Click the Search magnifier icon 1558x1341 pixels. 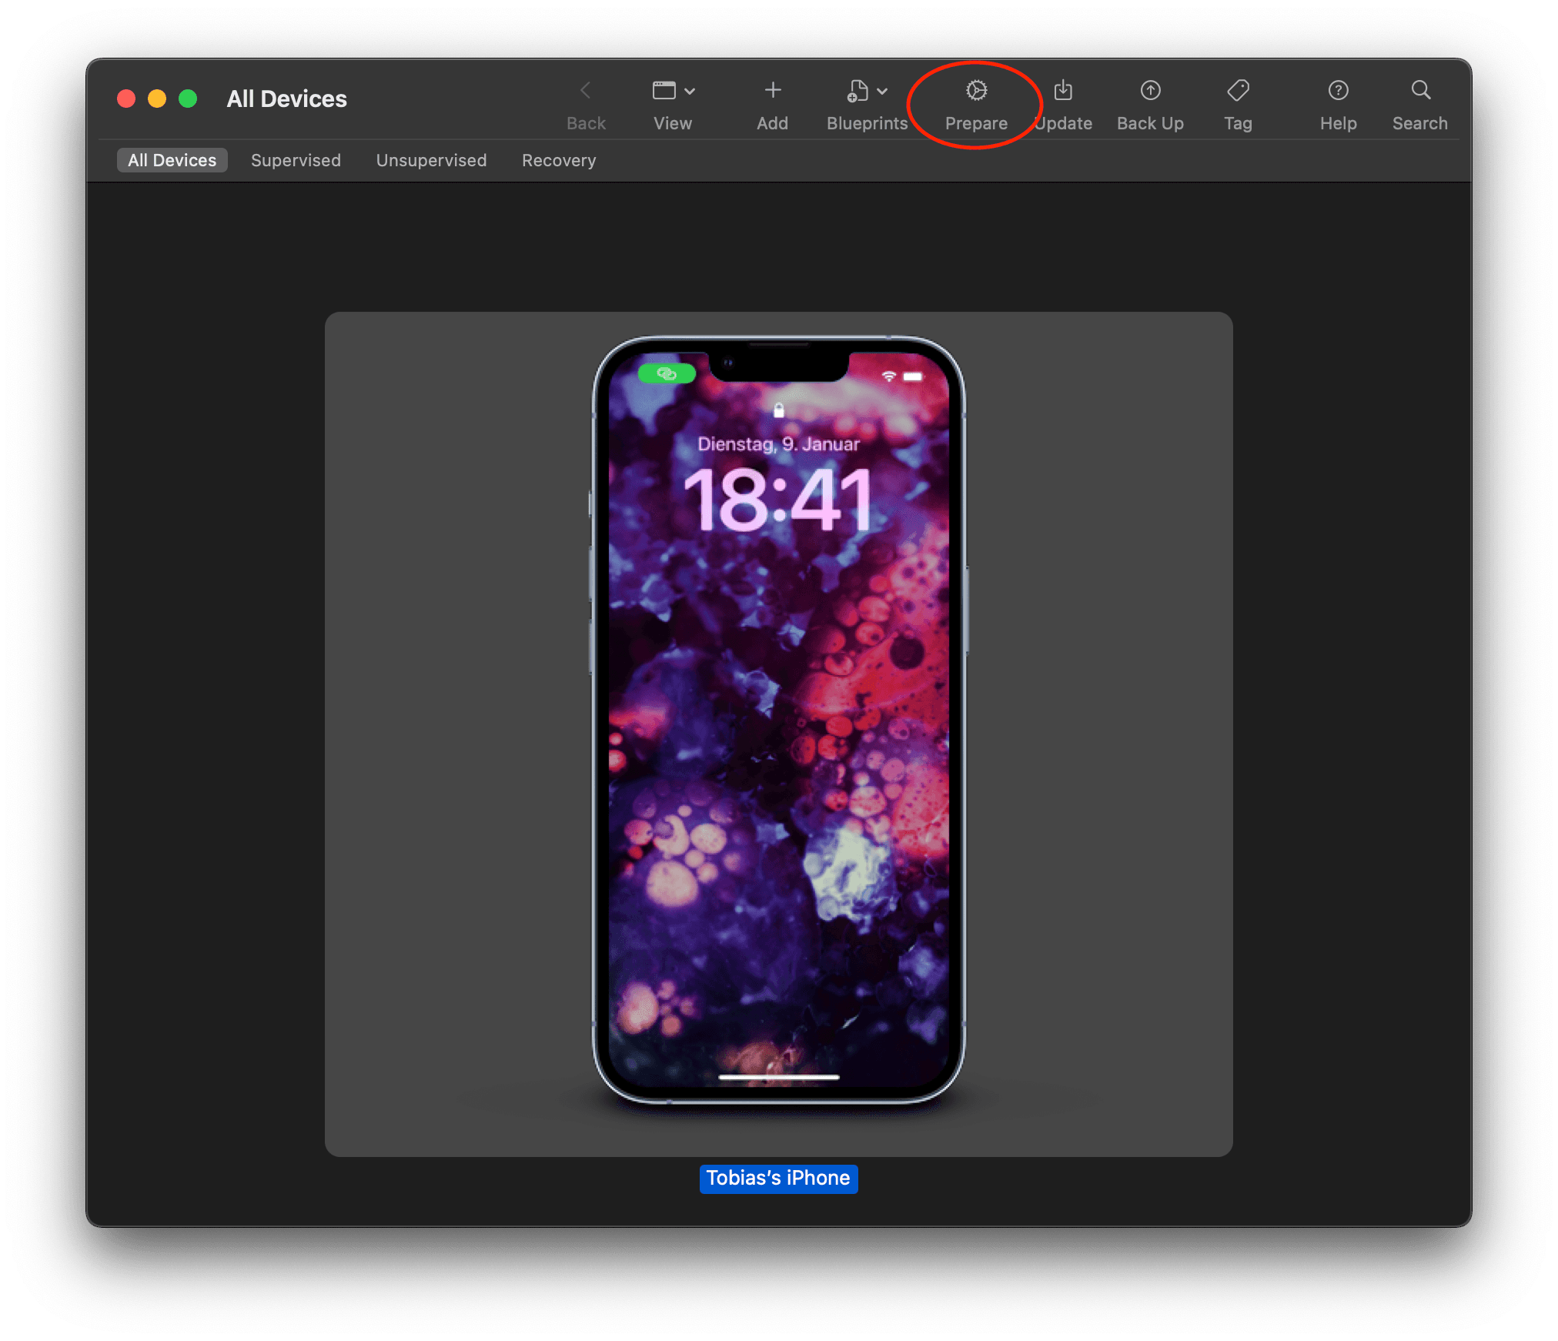(x=1420, y=91)
